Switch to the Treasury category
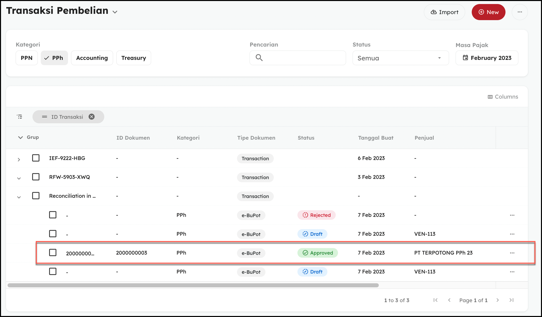This screenshot has height=317, width=542. click(x=133, y=58)
